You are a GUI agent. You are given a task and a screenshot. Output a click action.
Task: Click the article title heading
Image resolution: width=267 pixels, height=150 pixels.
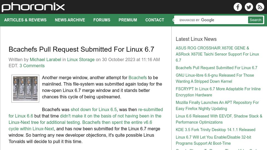point(81,49)
